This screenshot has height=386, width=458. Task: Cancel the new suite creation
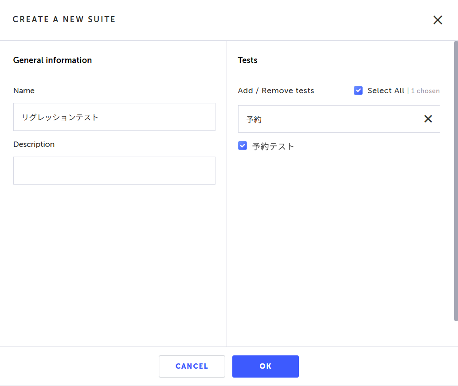pyautogui.click(x=192, y=366)
